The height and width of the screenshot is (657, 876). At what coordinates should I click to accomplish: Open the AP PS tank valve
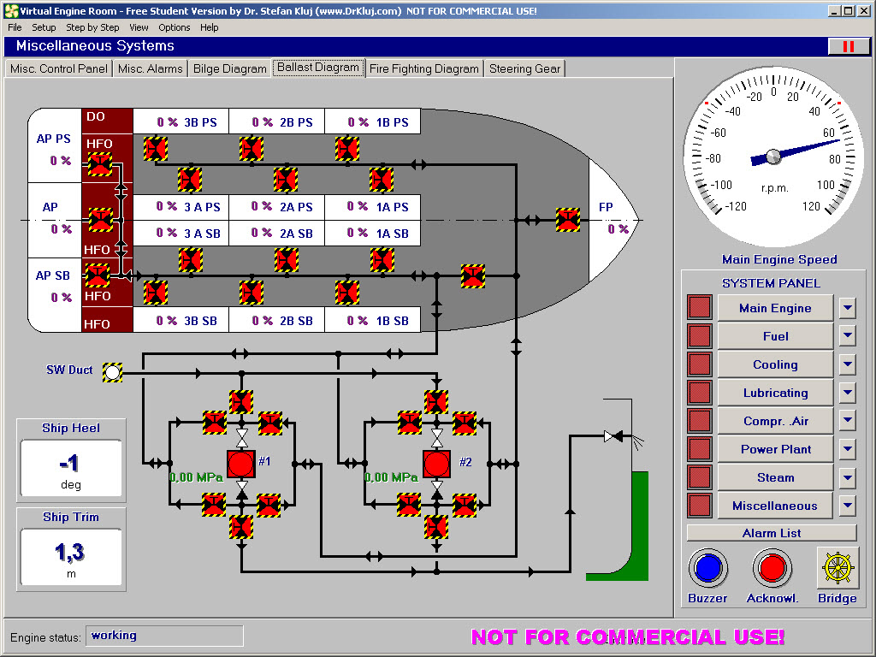tap(100, 163)
